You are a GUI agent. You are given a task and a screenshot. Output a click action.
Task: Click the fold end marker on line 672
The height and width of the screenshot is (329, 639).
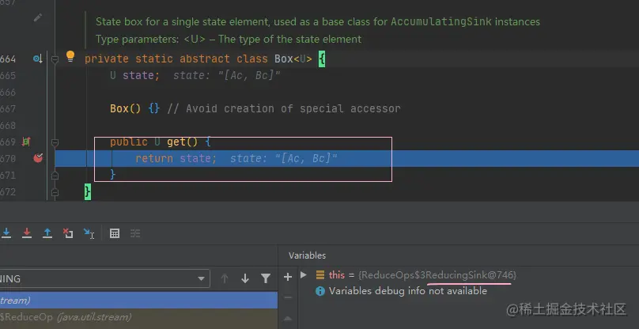pos(55,192)
